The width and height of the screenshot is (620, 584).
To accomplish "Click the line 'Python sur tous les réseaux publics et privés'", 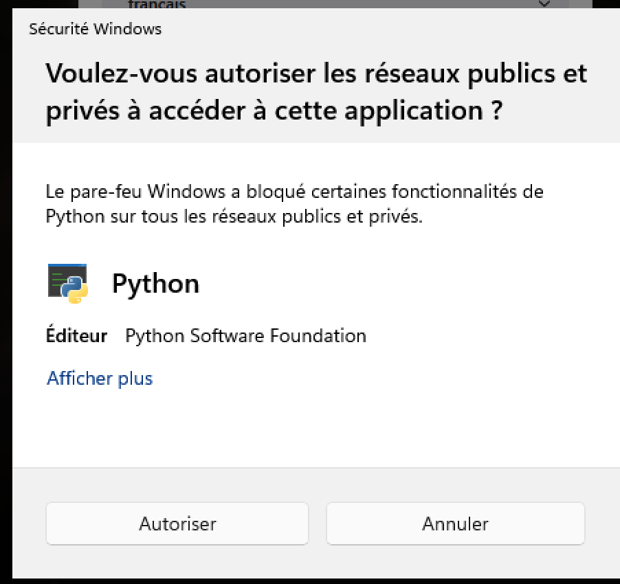I will [x=233, y=216].
